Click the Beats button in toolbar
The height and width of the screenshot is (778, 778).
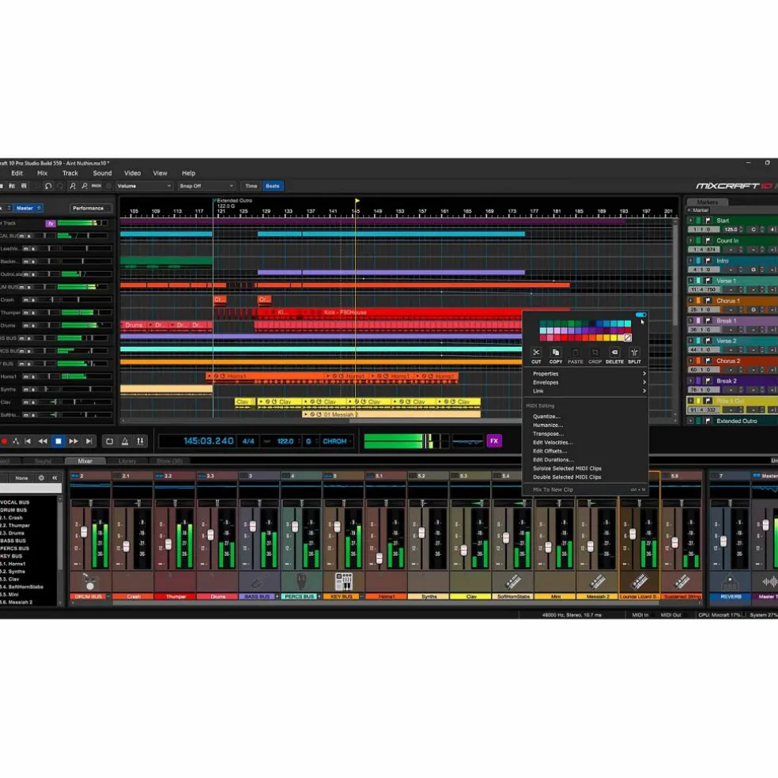click(x=273, y=186)
